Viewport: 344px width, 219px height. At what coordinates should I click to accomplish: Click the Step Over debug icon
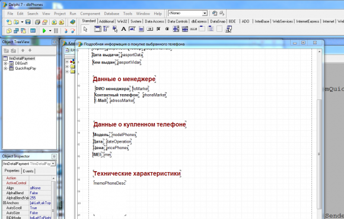73,31
